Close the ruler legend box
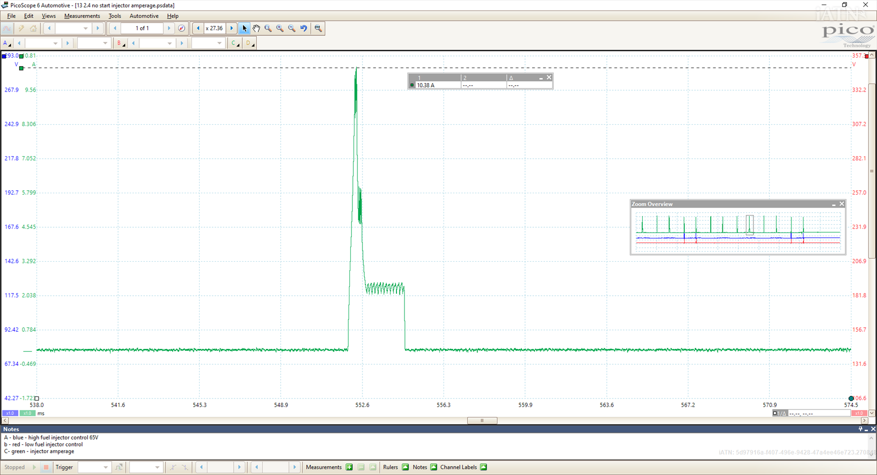877x475 pixels. click(x=549, y=78)
